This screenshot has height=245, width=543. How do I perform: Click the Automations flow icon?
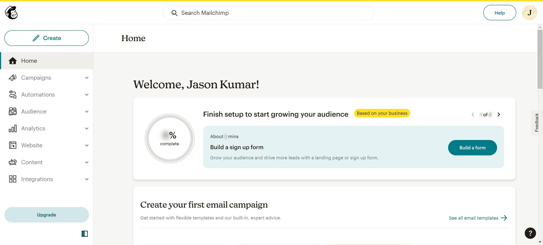[x=12, y=94]
